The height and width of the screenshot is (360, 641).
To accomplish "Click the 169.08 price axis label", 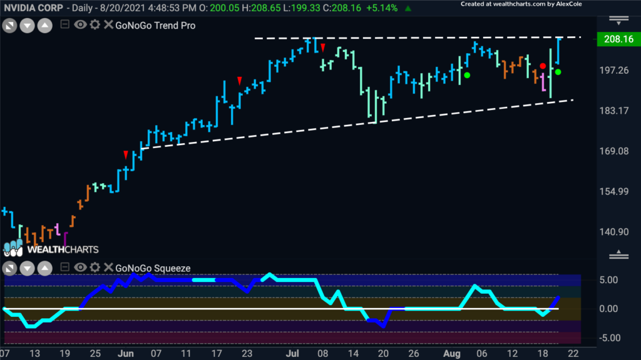I will coord(614,151).
